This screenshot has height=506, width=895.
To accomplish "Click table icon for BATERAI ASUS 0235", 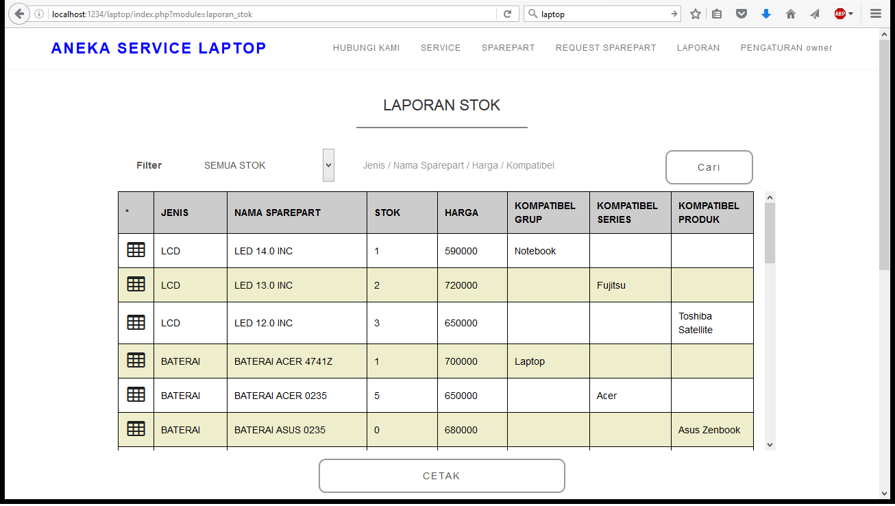I will [136, 429].
